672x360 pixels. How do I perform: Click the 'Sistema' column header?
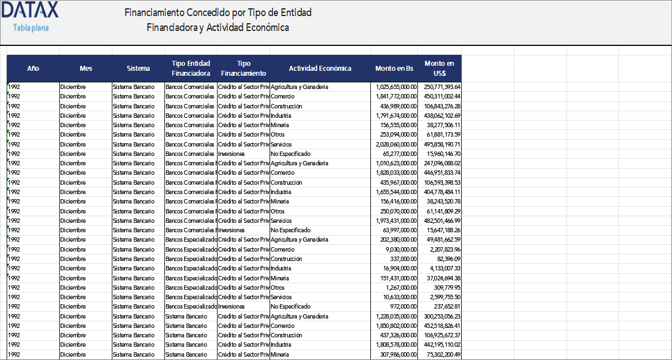[x=137, y=69]
